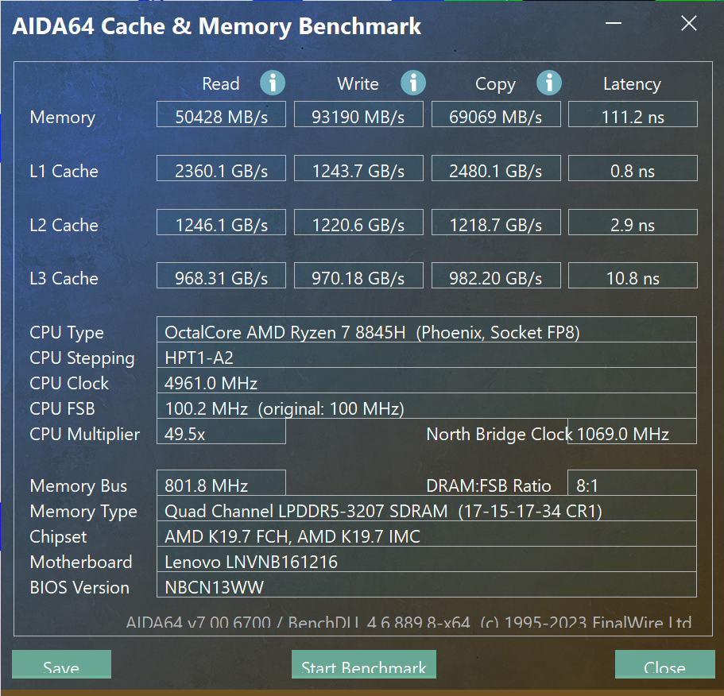Click the Memory Write value box
The width and height of the screenshot is (724, 696).
tap(358, 117)
